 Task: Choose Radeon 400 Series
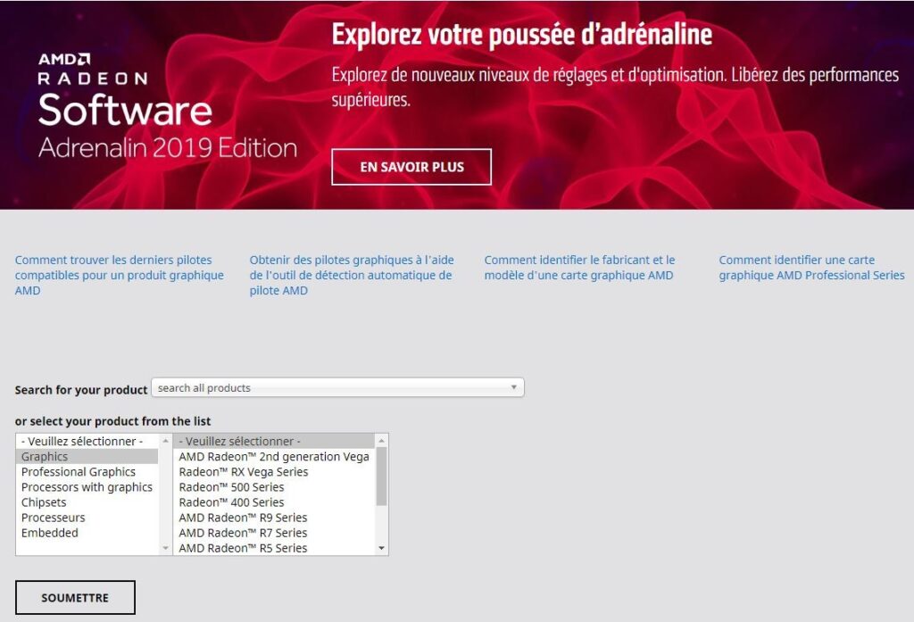tap(275, 502)
